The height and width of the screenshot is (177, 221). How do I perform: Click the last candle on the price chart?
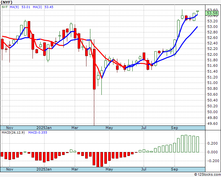(x=198, y=11)
